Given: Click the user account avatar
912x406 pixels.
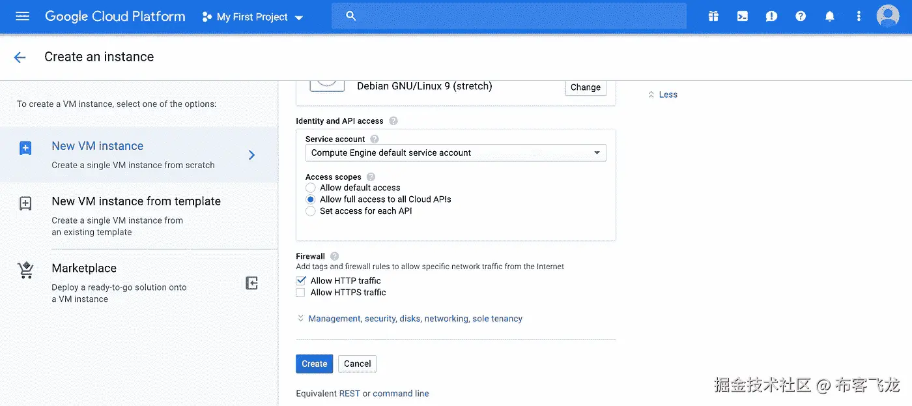Looking at the screenshot, I should point(887,16).
